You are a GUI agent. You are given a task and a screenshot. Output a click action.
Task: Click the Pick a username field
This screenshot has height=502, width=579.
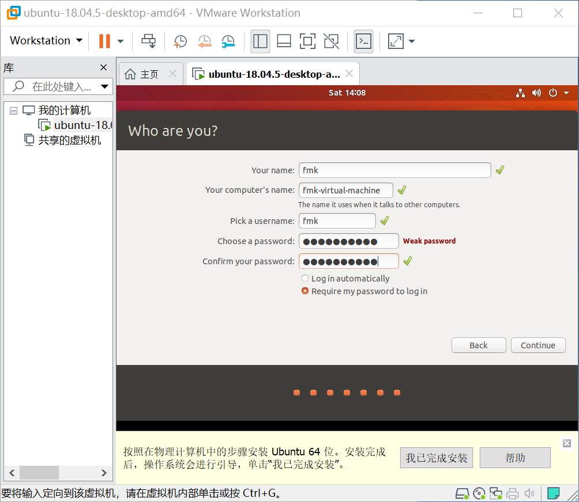[337, 221]
